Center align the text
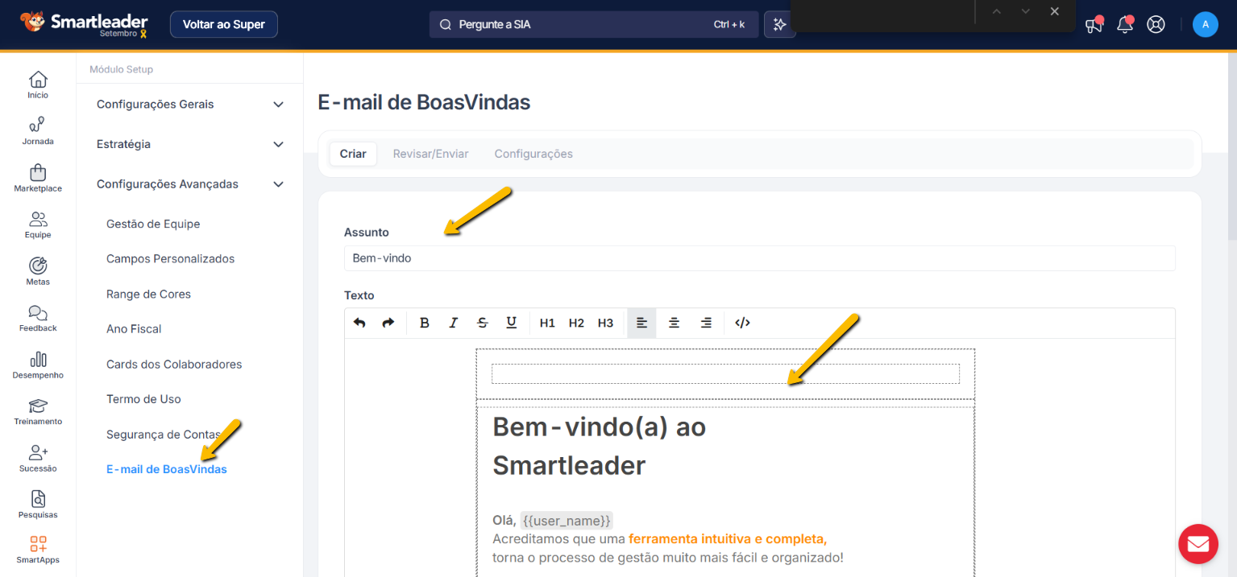 click(674, 323)
